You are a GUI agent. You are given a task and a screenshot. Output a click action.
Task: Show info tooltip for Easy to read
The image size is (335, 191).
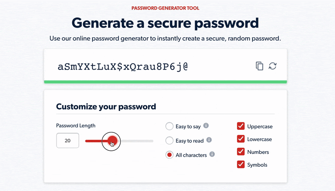(x=209, y=140)
